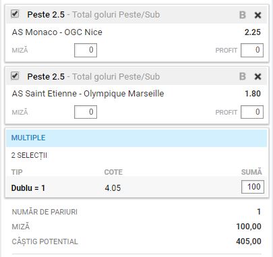The image size is (273, 257).
Task: Click the SUMĂ field showing 100
Action: (253, 187)
